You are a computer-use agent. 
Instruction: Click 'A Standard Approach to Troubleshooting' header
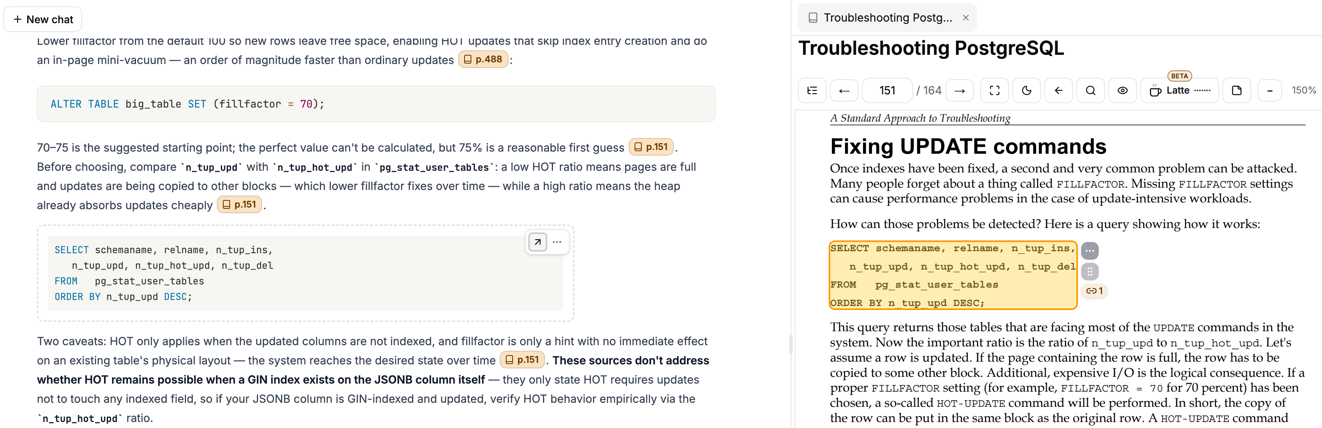920,118
